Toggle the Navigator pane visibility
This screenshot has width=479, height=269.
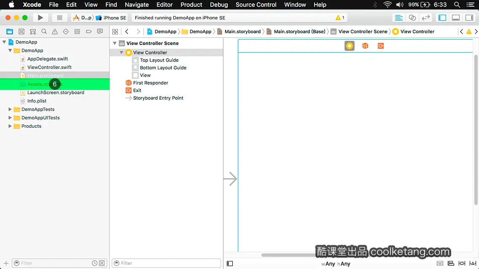click(442, 18)
